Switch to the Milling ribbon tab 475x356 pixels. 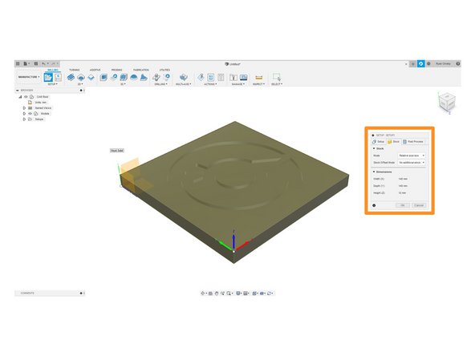click(x=53, y=70)
